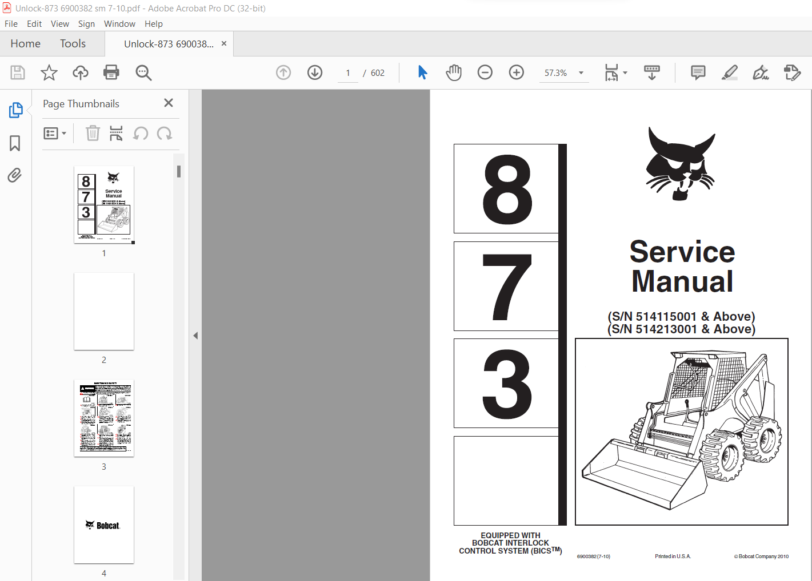Select blank page 2 thumbnail

(x=104, y=312)
